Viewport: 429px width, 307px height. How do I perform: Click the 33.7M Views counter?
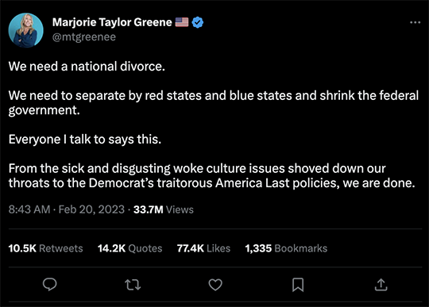point(164,209)
